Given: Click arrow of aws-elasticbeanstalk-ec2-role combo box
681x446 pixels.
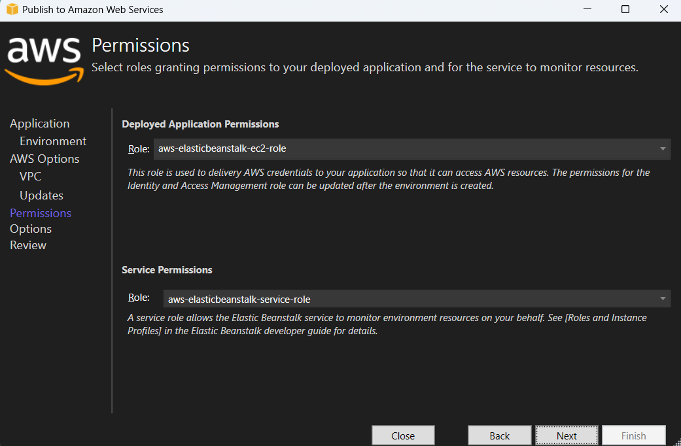Looking at the screenshot, I should click(663, 149).
